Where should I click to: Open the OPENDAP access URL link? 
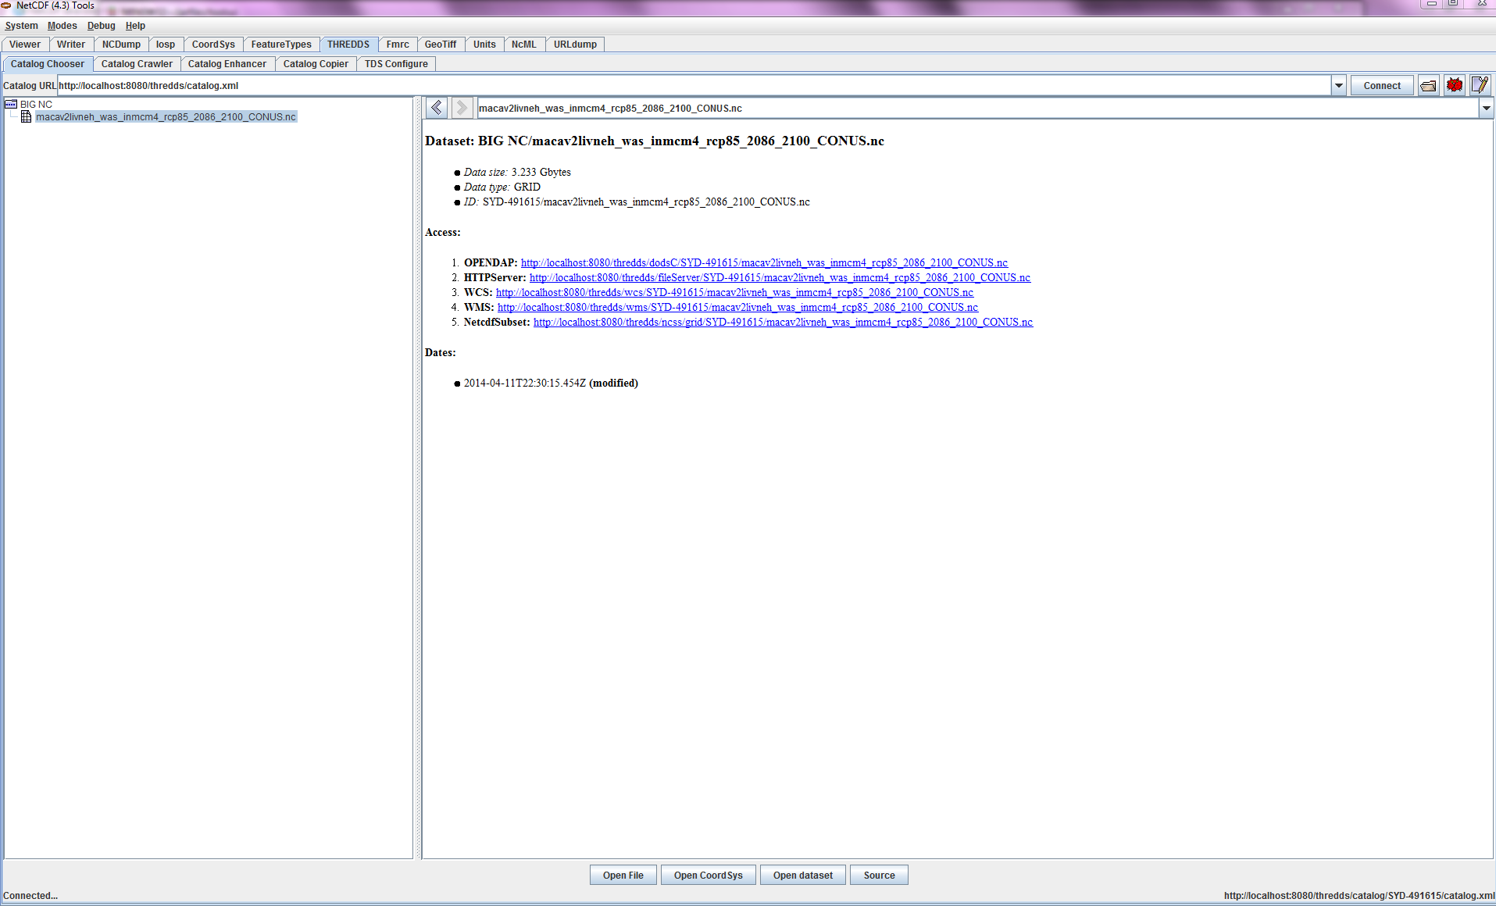coord(764,263)
